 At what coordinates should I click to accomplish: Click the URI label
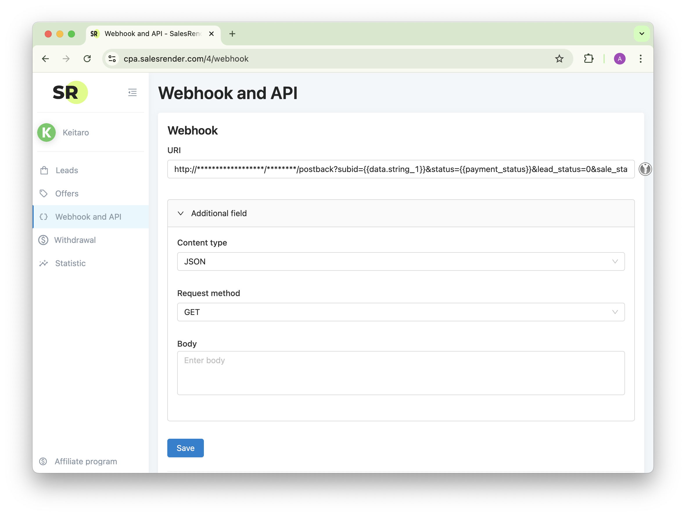[174, 150]
